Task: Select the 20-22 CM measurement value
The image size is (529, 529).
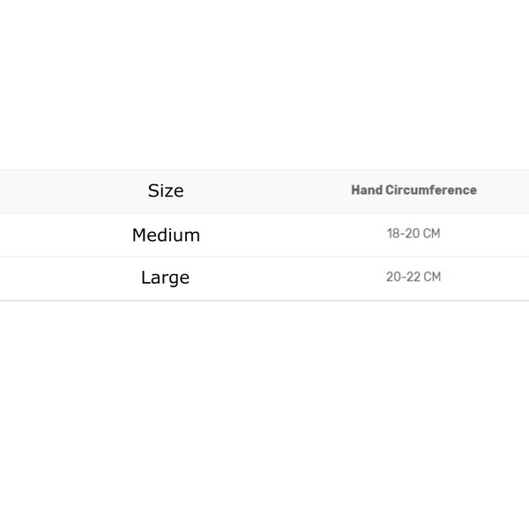Action: (414, 277)
